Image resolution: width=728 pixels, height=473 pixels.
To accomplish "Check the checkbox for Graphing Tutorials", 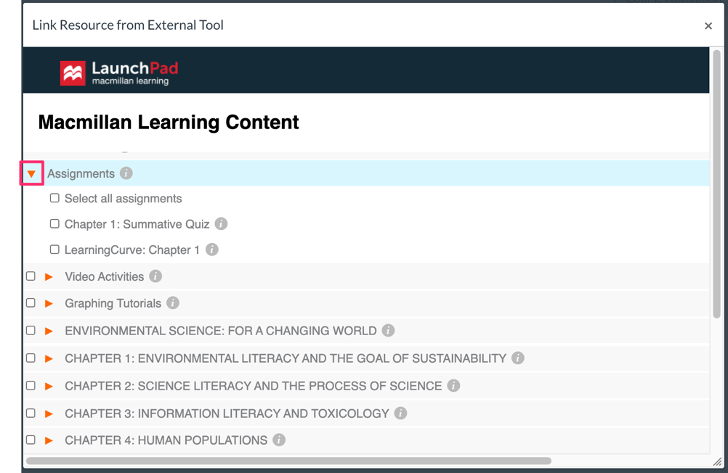I will 30,303.
